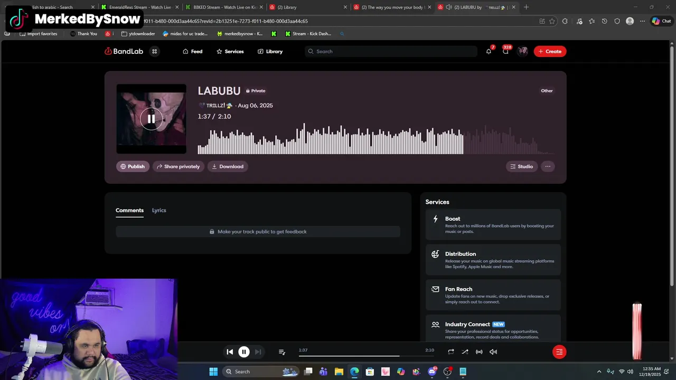The height and width of the screenshot is (380, 676).
Task: Skip to next track in bottom player
Action: 258,352
